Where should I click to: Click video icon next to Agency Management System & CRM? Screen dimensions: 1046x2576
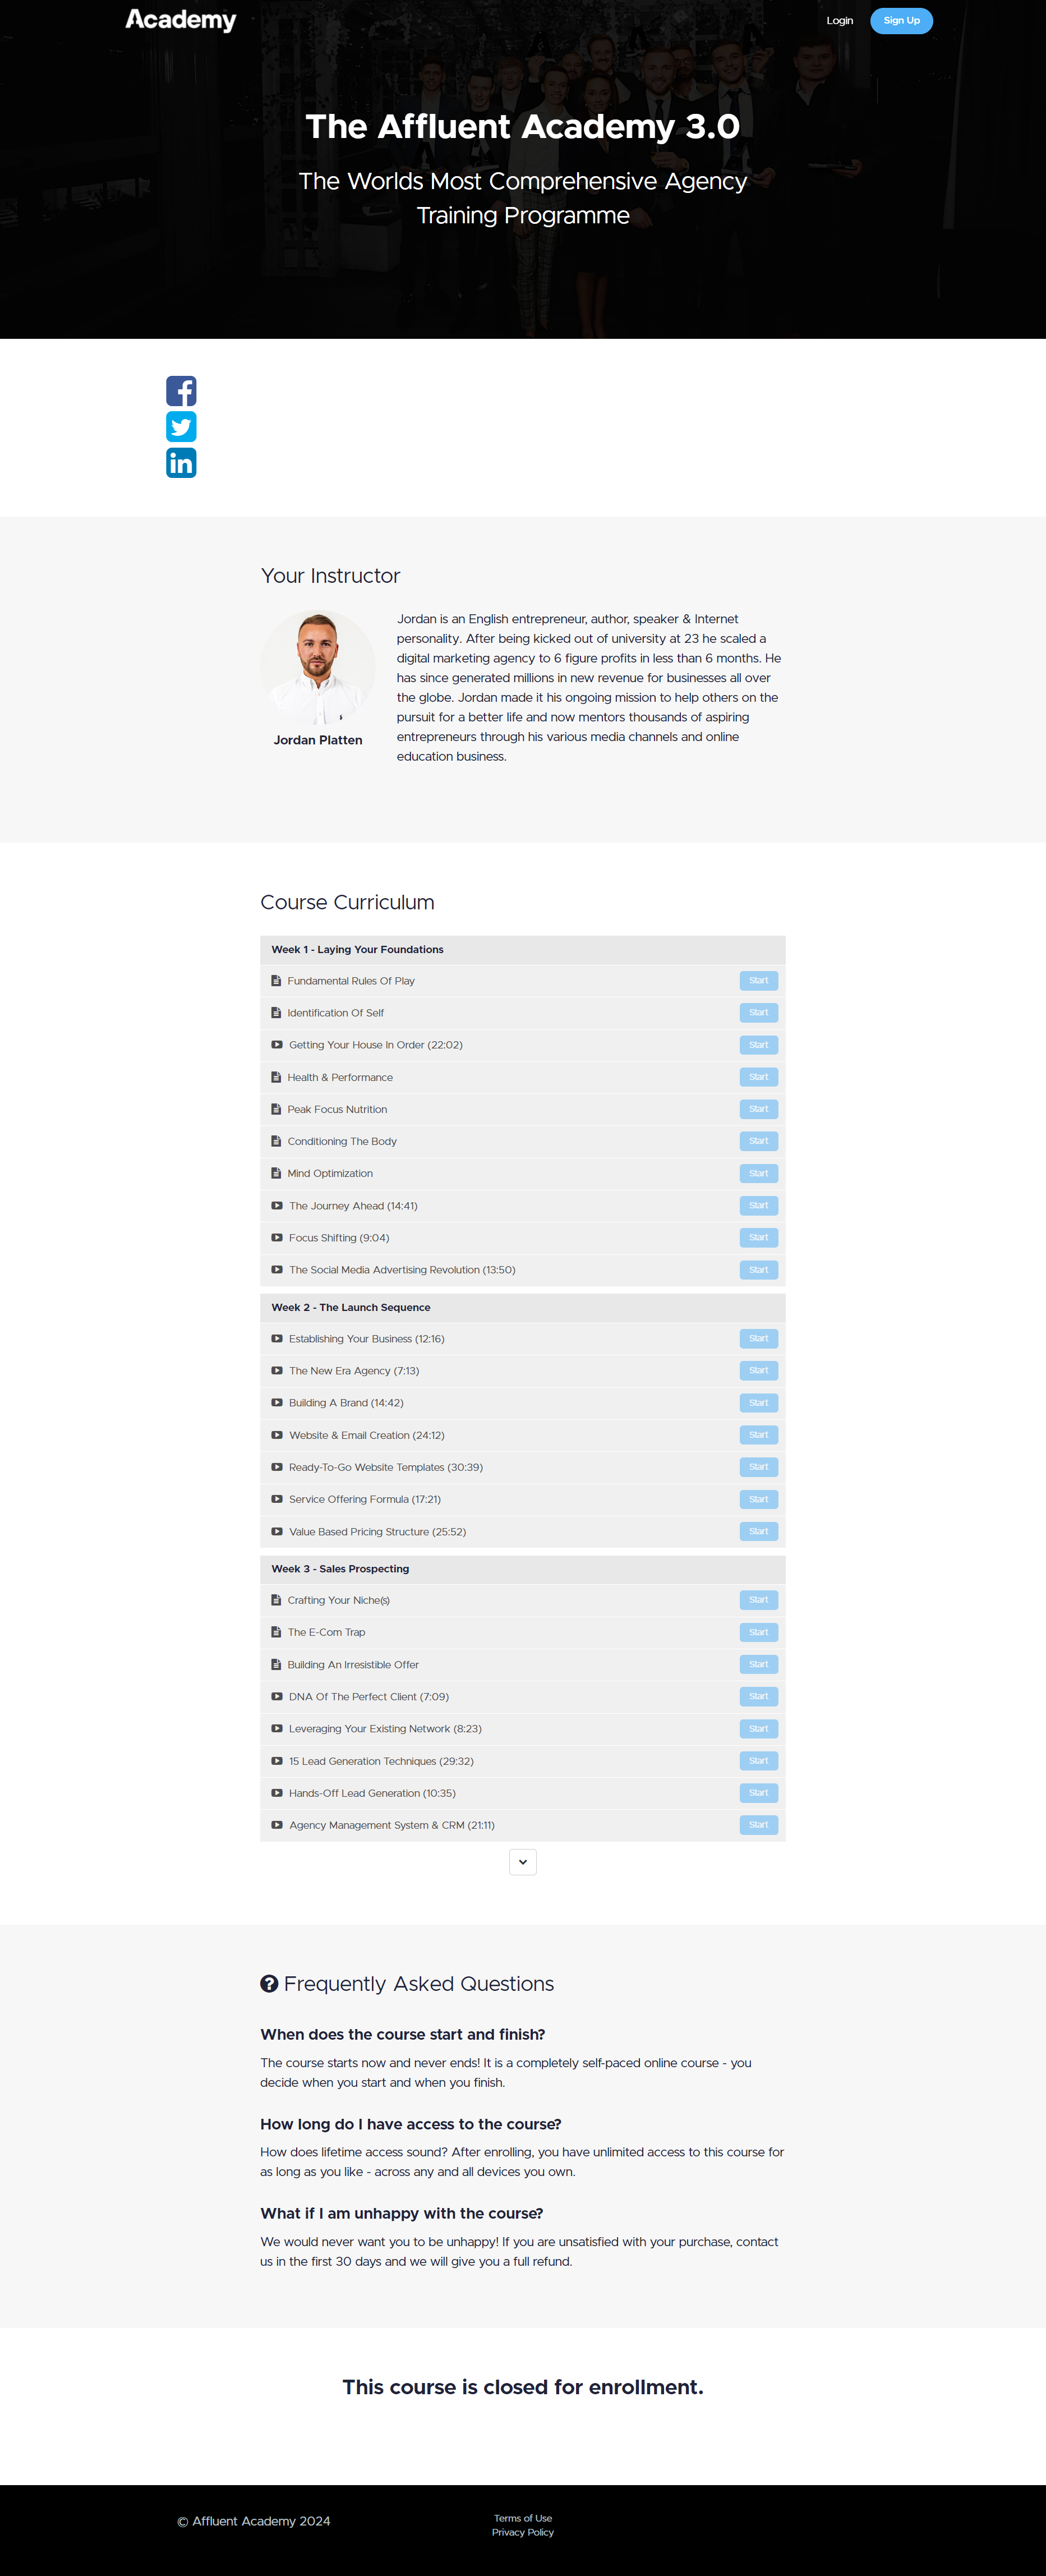pyautogui.click(x=277, y=1825)
